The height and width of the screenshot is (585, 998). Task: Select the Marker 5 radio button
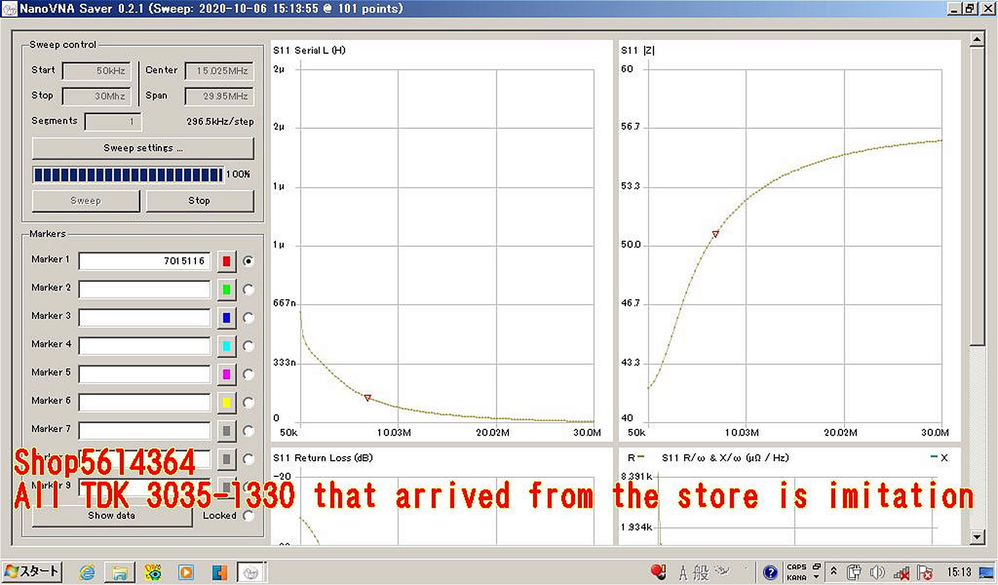248,374
